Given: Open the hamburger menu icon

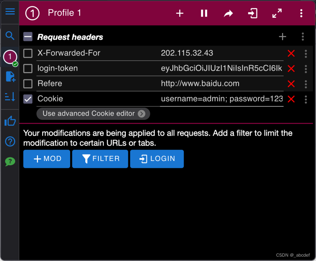Looking at the screenshot, I should click(x=10, y=12).
